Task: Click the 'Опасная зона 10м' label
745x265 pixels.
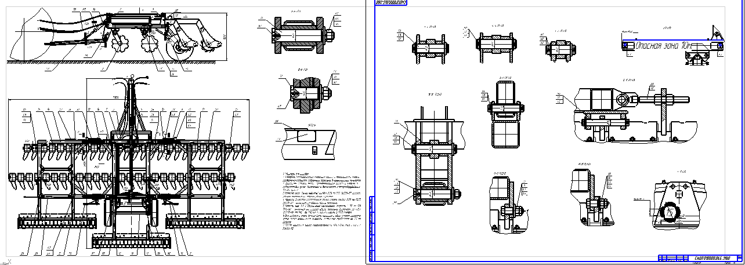Action: (x=664, y=45)
